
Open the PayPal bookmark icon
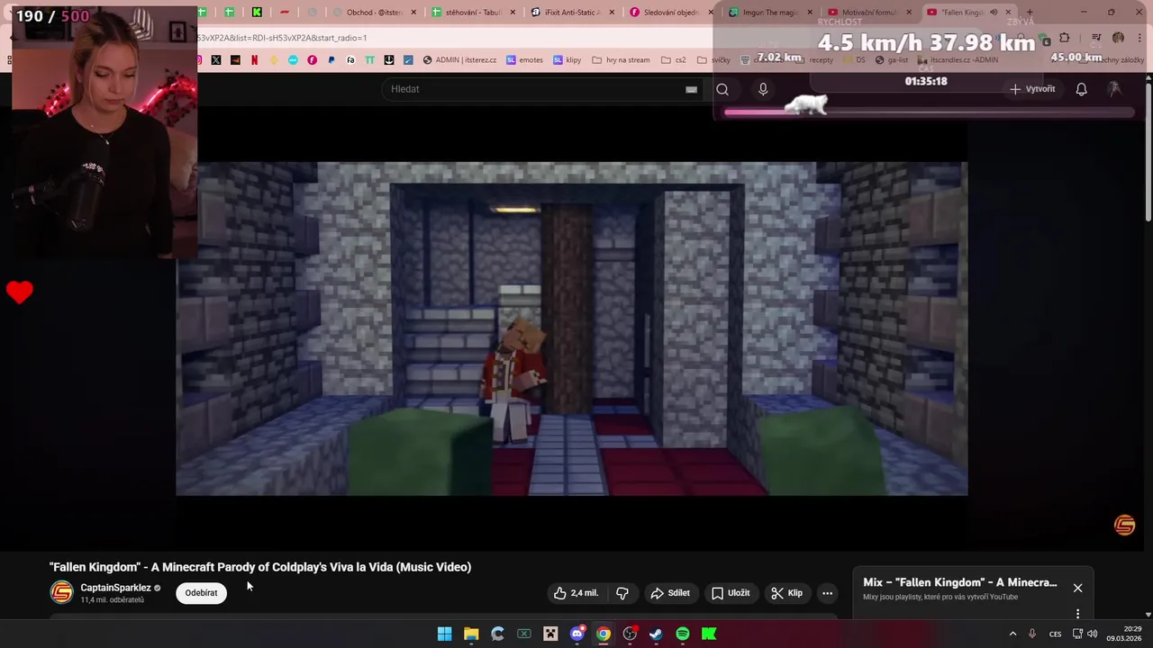(331, 60)
